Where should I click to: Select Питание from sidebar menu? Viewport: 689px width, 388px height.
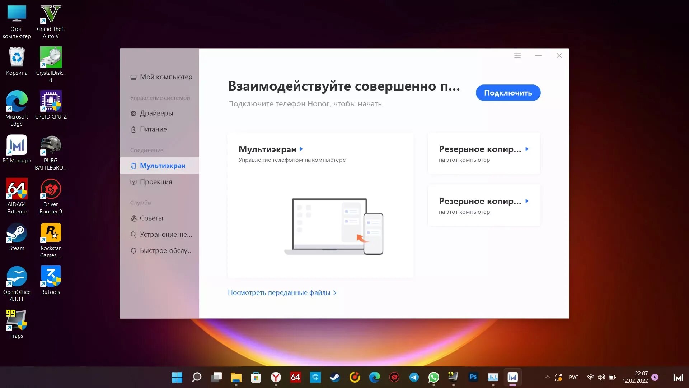click(153, 129)
